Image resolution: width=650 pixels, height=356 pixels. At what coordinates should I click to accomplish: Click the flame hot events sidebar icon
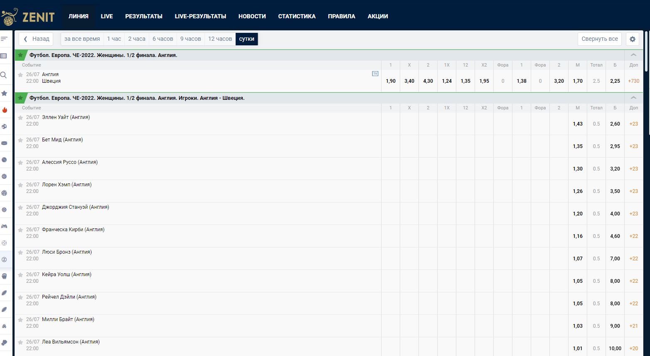[x=4, y=110]
